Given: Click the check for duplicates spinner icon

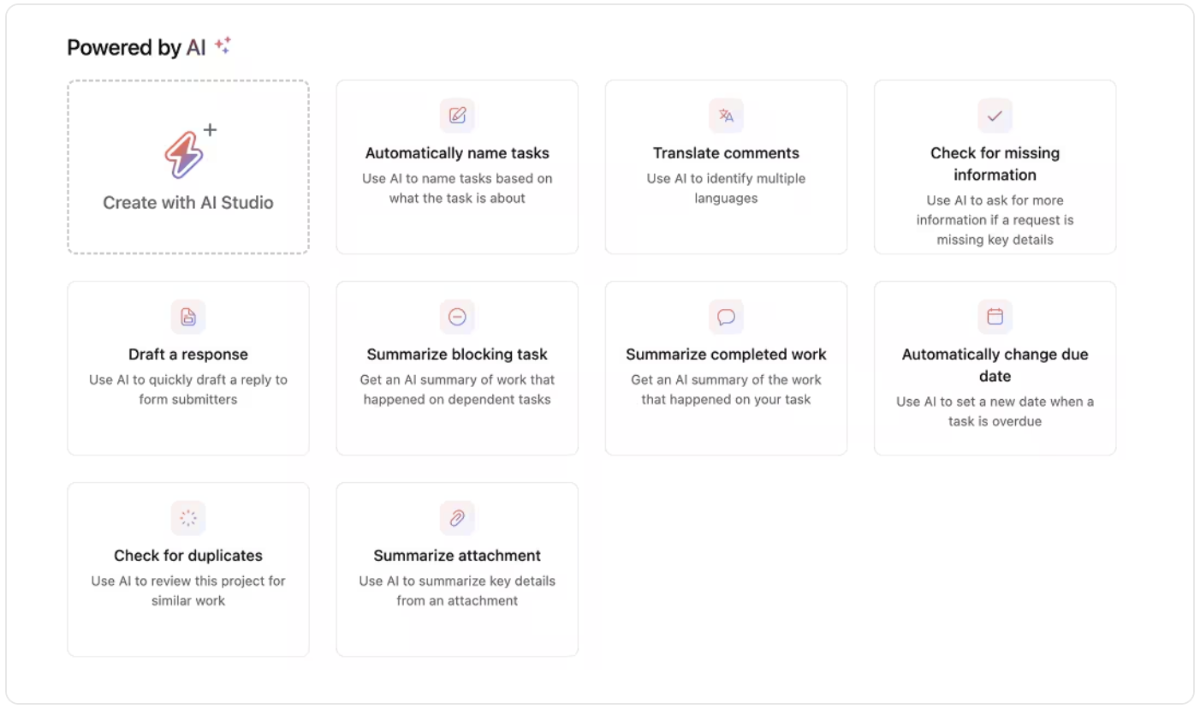Looking at the screenshot, I should click(x=188, y=518).
